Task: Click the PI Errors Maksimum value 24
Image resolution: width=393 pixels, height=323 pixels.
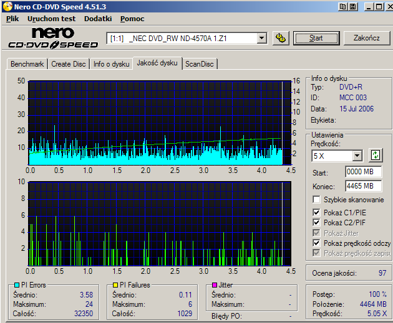Action: tap(89, 304)
